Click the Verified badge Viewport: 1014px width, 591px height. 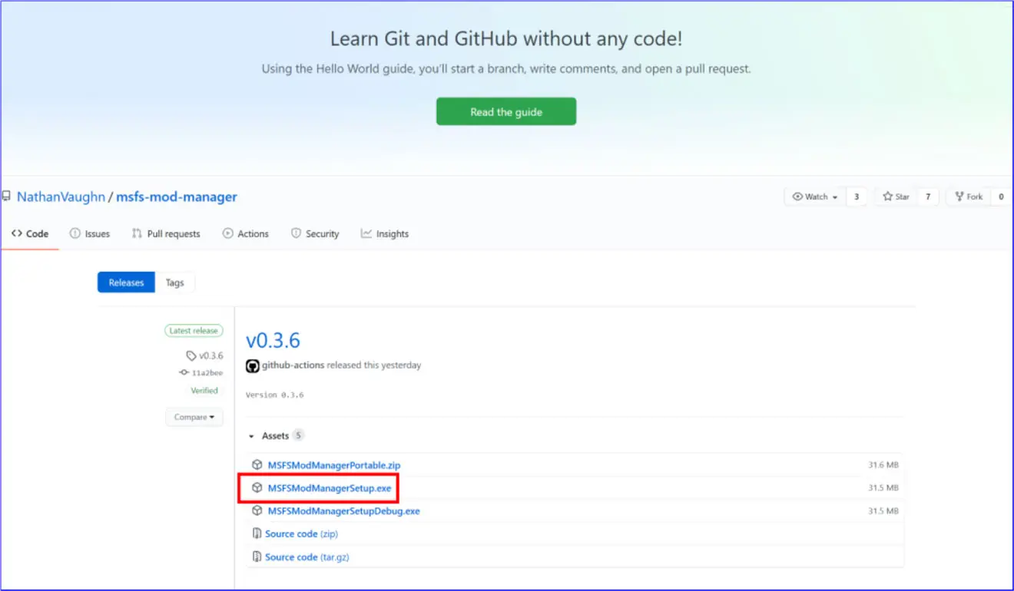click(x=204, y=391)
